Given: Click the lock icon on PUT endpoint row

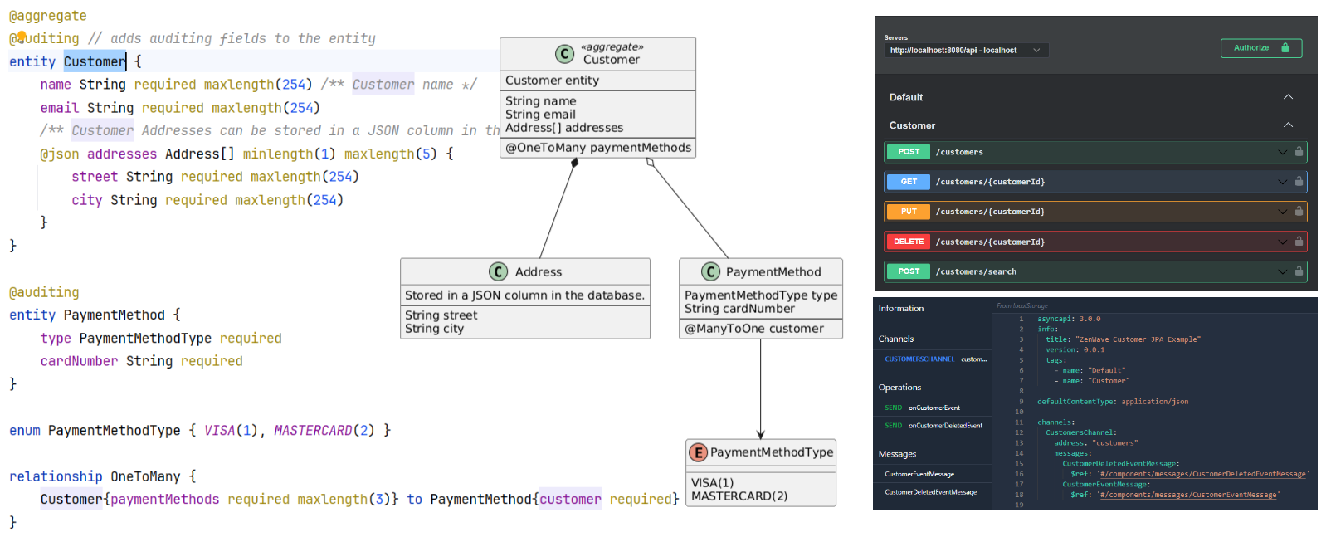Looking at the screenshot, I should 1299,212.
